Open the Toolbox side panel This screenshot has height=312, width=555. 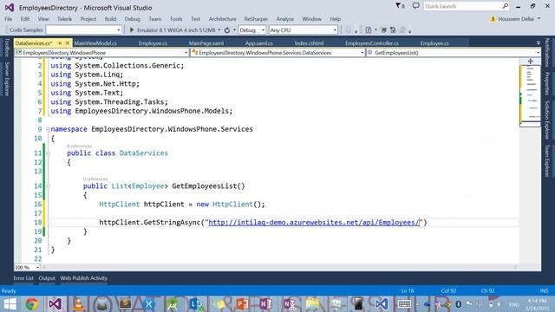point(7,48)
